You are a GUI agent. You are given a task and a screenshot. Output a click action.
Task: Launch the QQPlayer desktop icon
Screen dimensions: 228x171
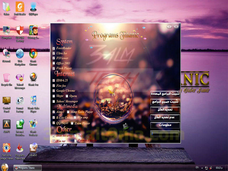[33, 9]
